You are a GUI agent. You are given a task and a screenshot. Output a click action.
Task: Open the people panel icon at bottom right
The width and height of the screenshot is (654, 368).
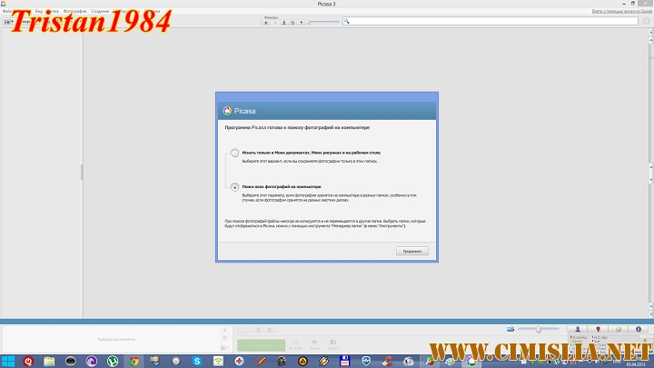coord(579,329)
